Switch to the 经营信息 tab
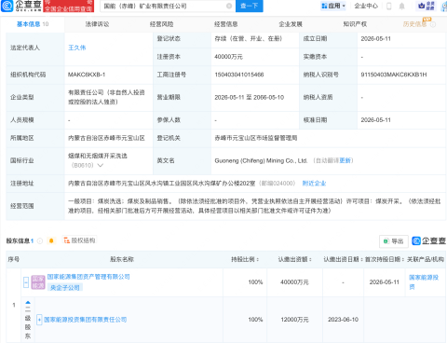Image resolution: width=447 pixels, height=343 pixels. coord(226,24)
